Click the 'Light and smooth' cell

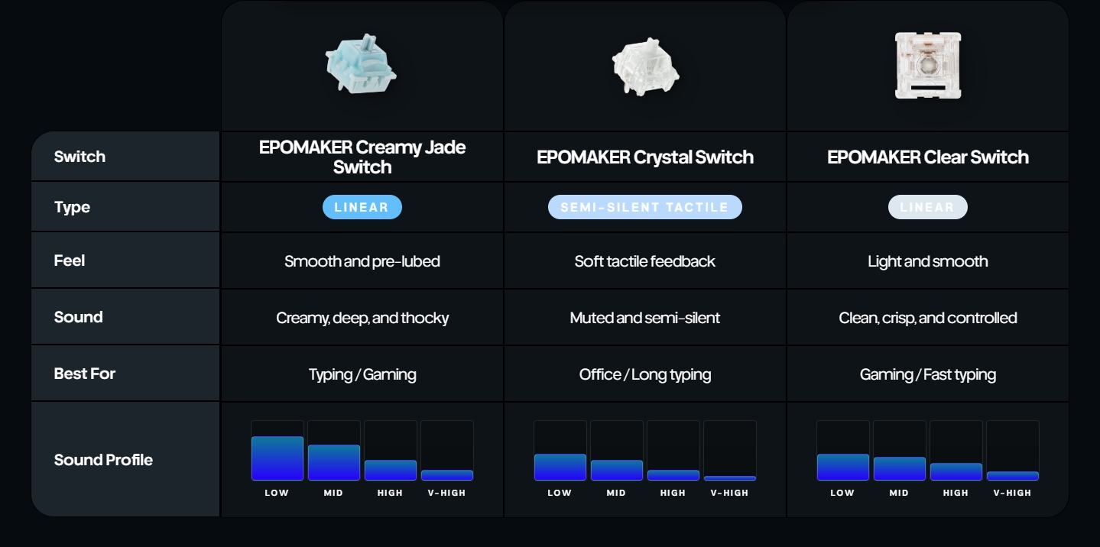928,261
